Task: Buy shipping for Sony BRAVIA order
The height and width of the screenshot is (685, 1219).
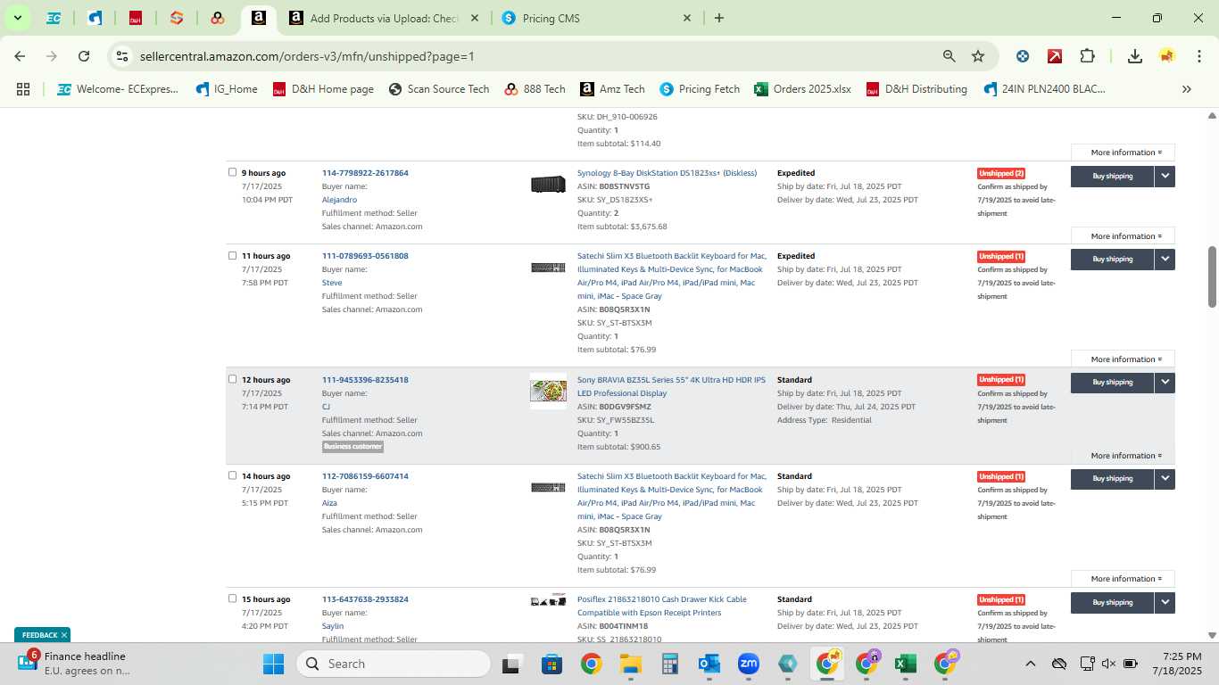Action: point(1112,383)
